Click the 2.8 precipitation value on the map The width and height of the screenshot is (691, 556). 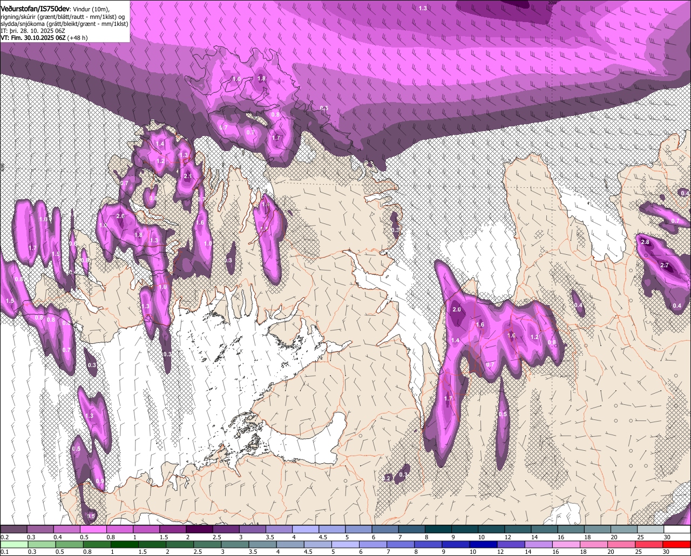point(645,242)
